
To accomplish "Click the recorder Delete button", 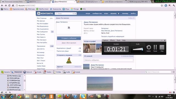I will (x=148, y=48).
